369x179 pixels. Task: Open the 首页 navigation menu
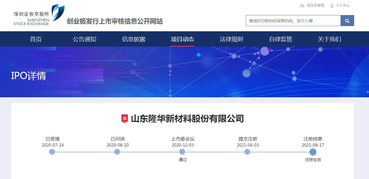point(35,39)
